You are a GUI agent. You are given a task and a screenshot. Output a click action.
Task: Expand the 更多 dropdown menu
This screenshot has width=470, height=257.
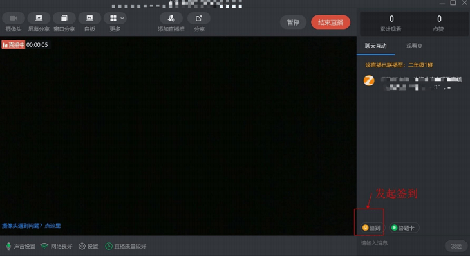point(115,19)
